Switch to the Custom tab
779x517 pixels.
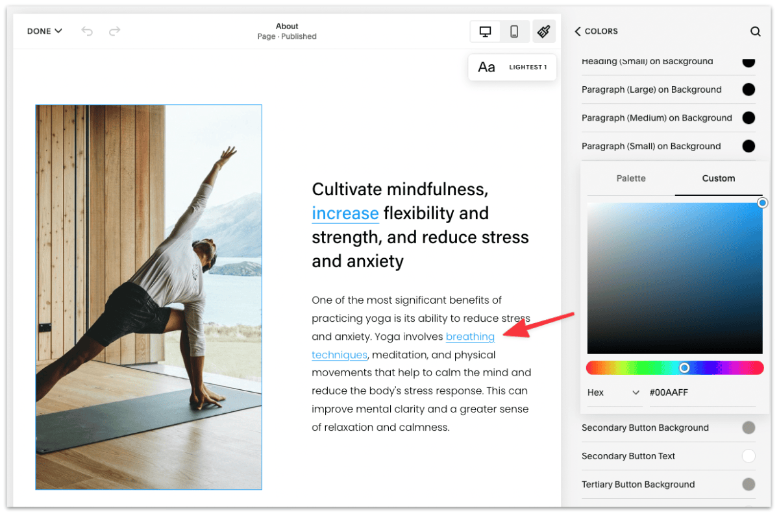tap(718, 178)
